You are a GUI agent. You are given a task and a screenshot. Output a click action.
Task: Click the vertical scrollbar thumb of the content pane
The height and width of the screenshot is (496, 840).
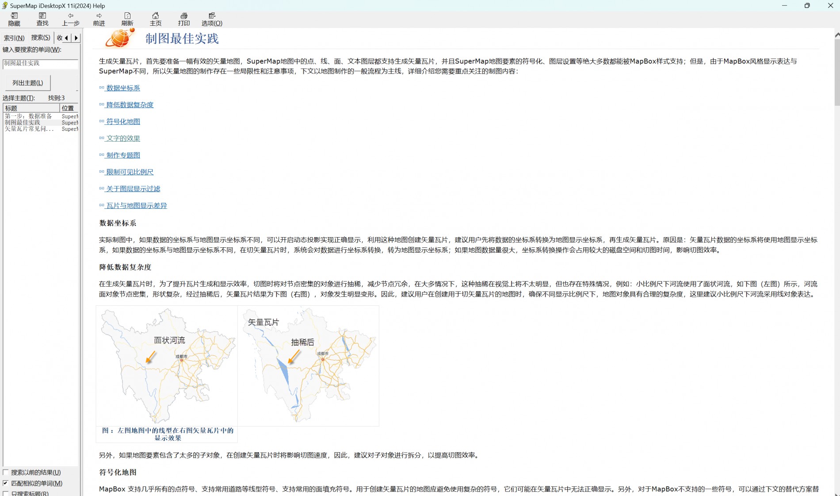pos(837,73)
